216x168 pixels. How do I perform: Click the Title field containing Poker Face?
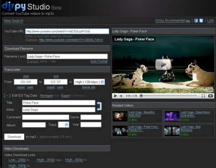(59, 103)
